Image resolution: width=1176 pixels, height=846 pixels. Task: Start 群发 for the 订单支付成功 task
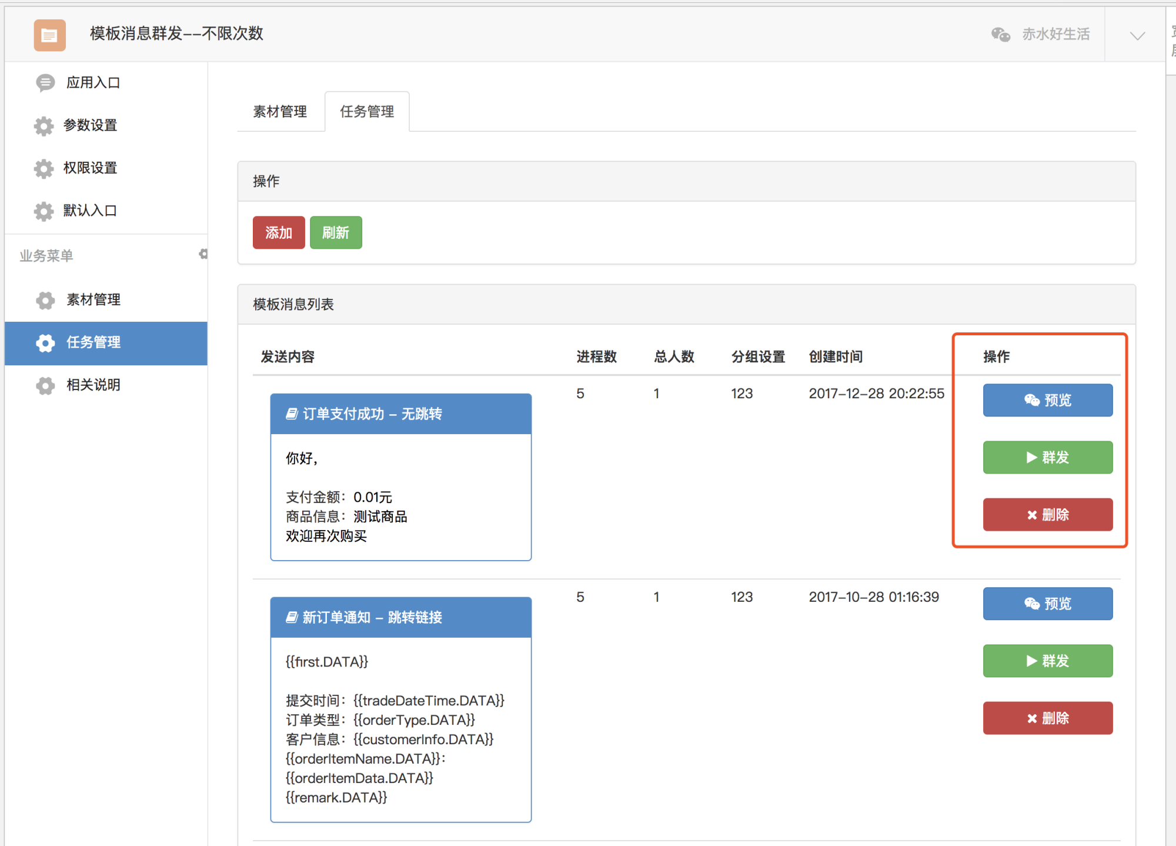pos(1048,457)
